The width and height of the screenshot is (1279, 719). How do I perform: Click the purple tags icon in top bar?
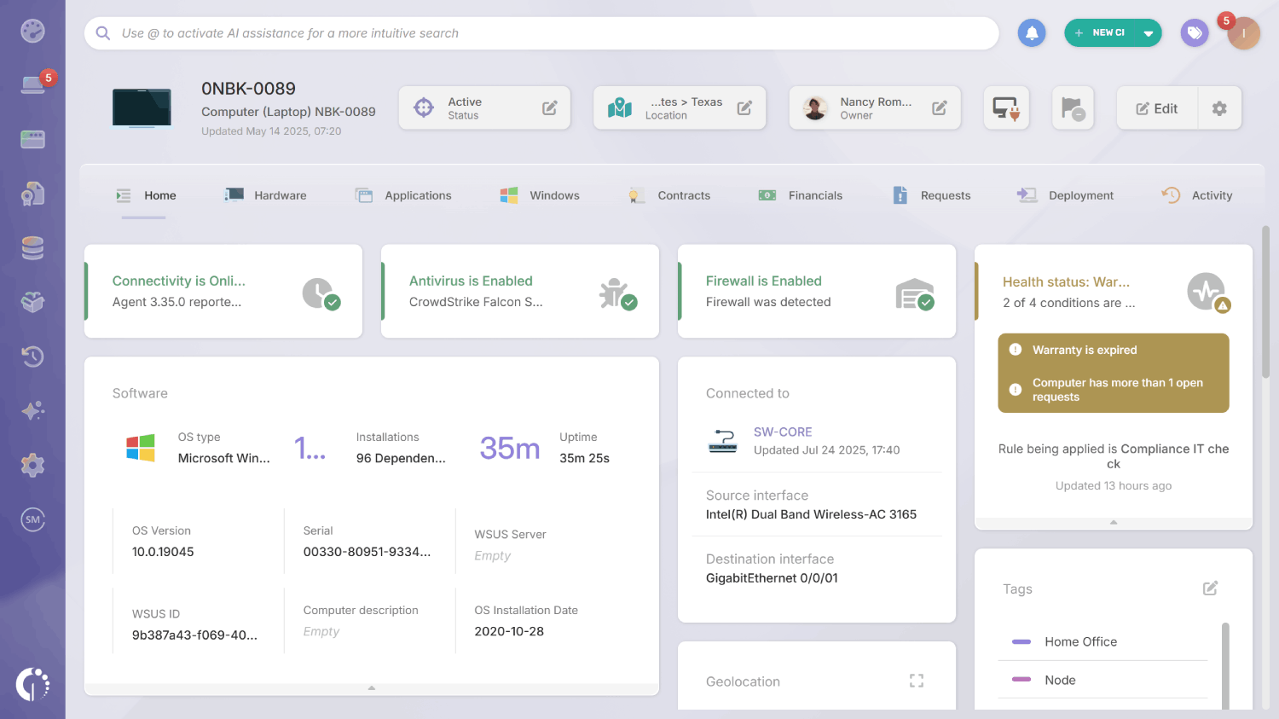tap(1194, 32)
